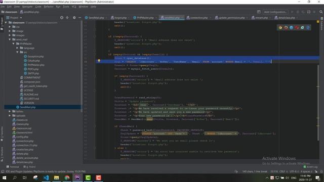Open Windows notification center icon
The image size is (324, 182).
[x=318, y=177]
